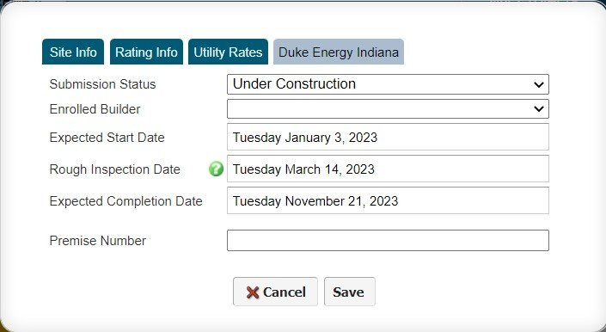This screenshot has width=606, height=332.
Task: Click the green help icon beside Rough Inspection Date
Action: pyautogui.click(x=216, y=169)
